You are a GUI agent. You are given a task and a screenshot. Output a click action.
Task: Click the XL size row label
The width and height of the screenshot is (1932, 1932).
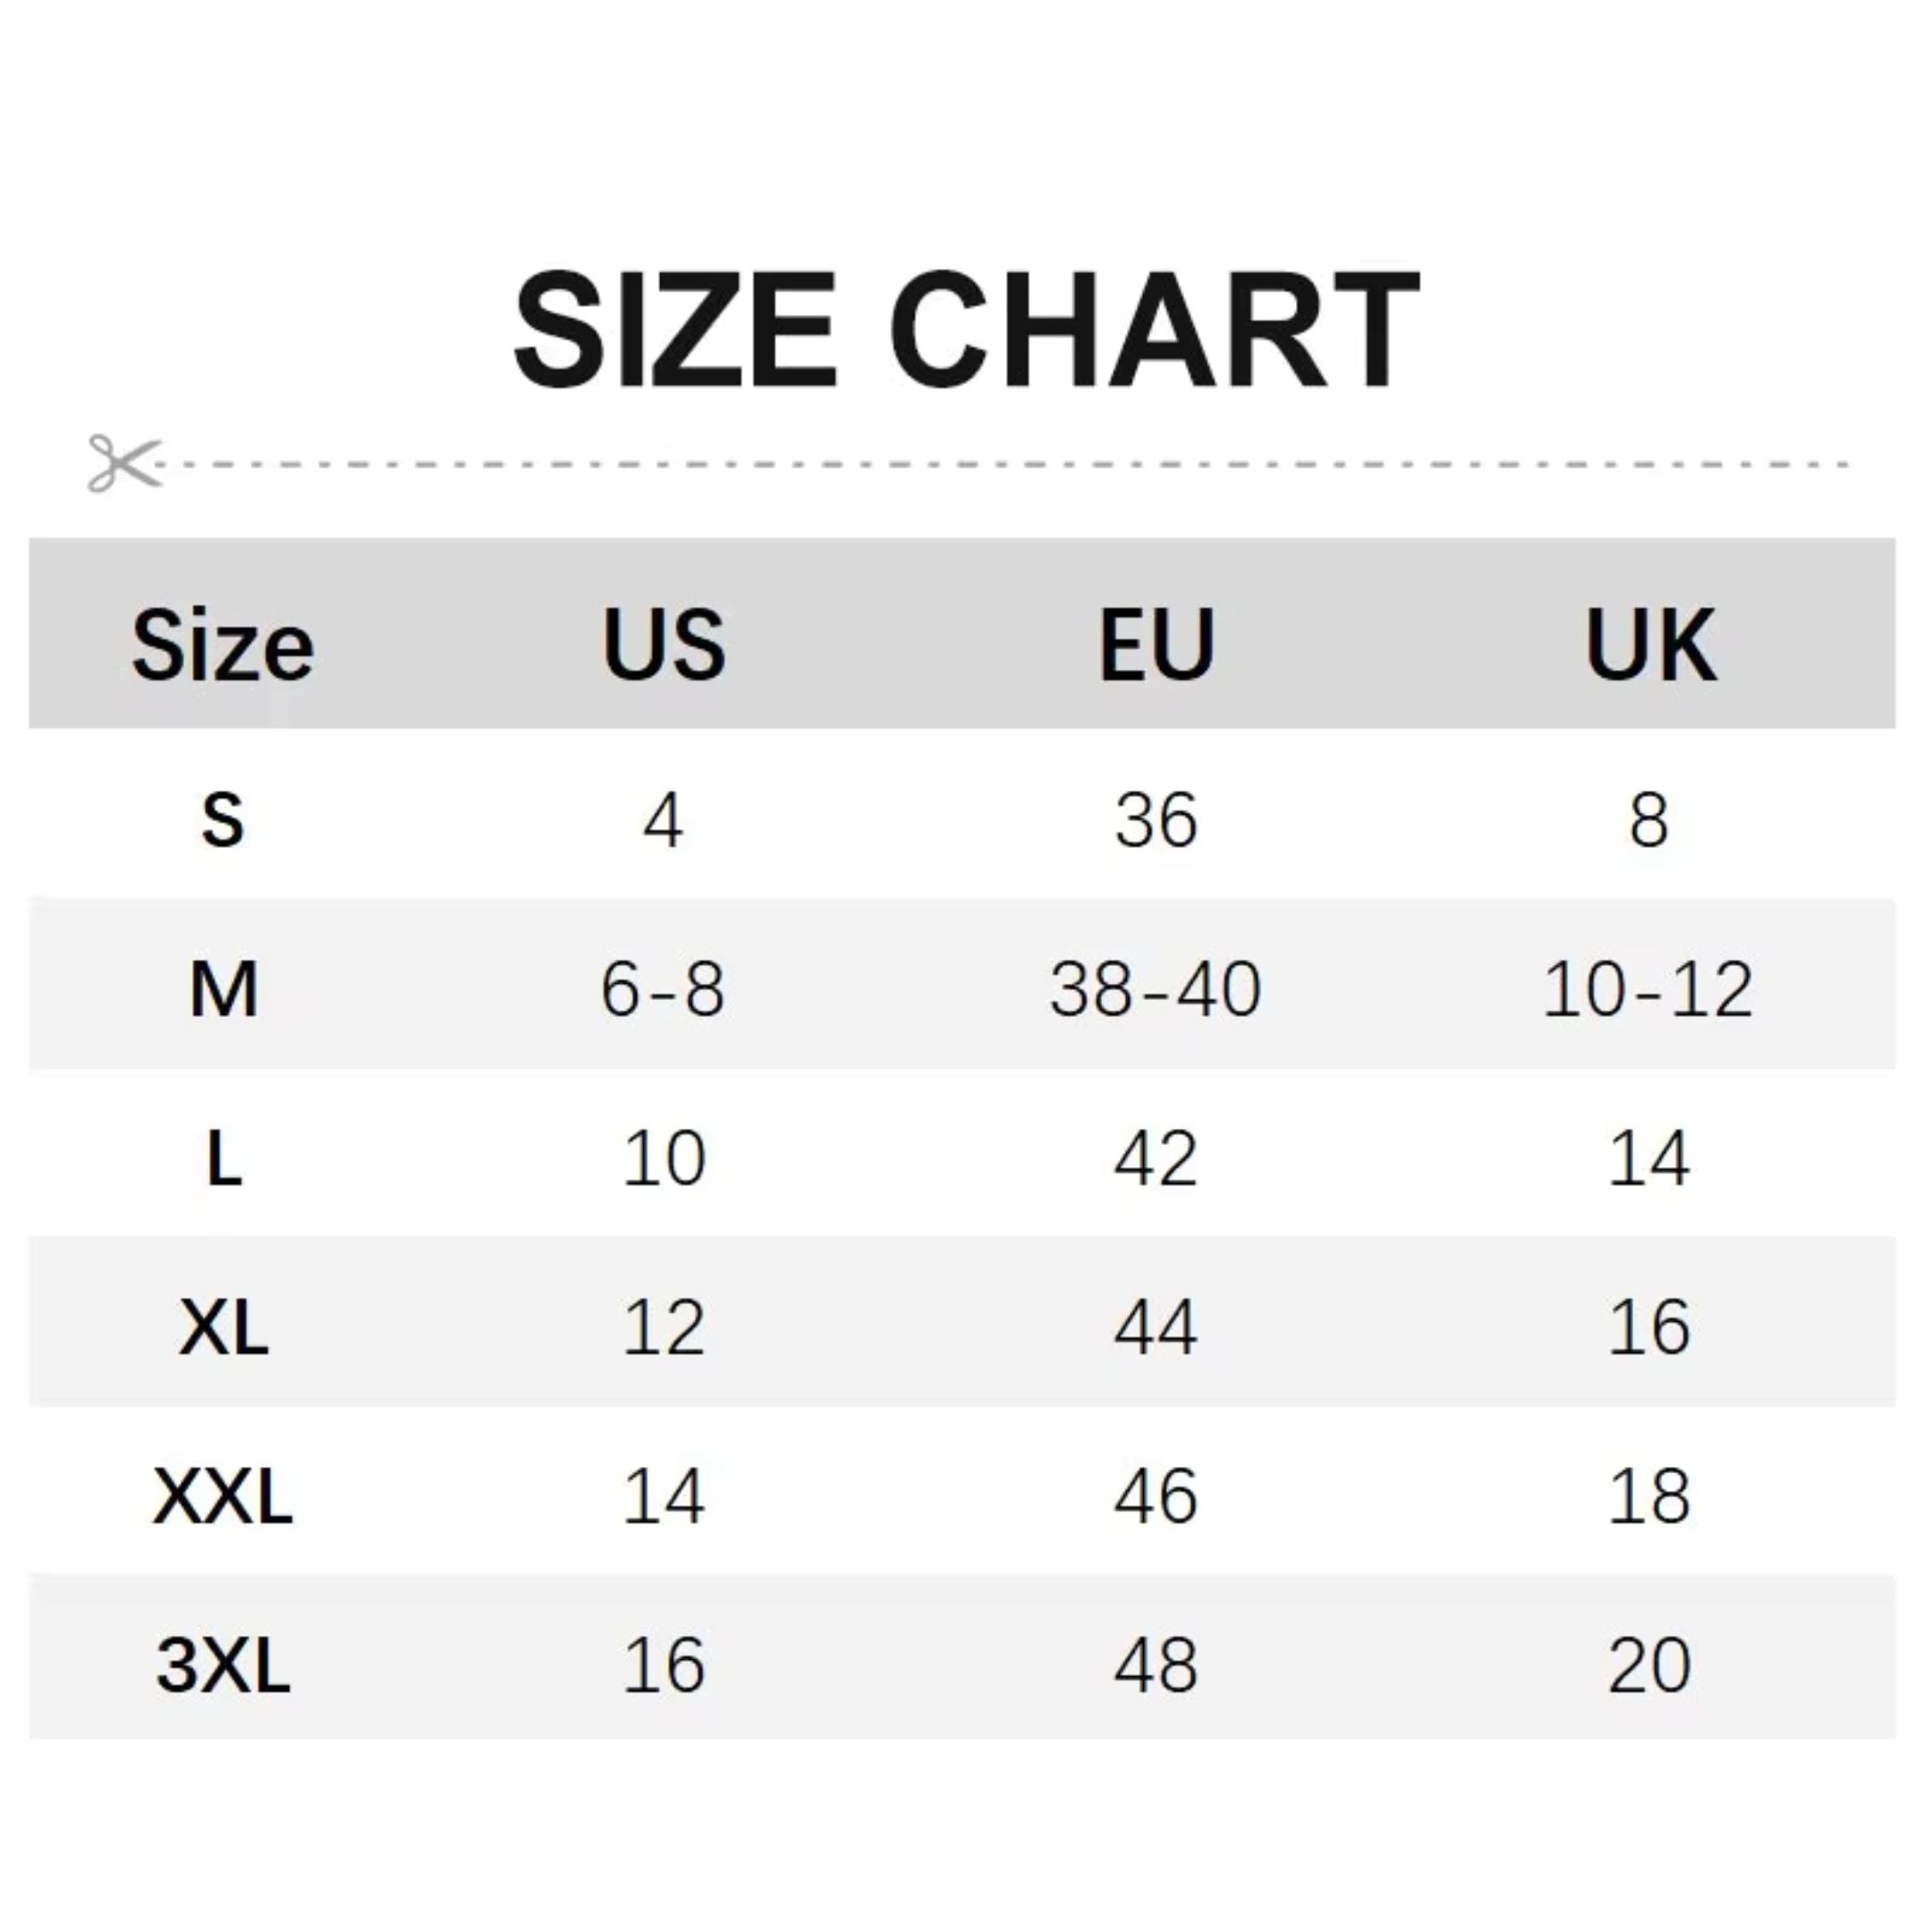point(223,1327)
